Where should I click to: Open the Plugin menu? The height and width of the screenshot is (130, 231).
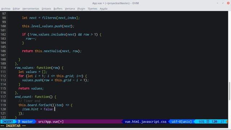[x=81, y=9]
